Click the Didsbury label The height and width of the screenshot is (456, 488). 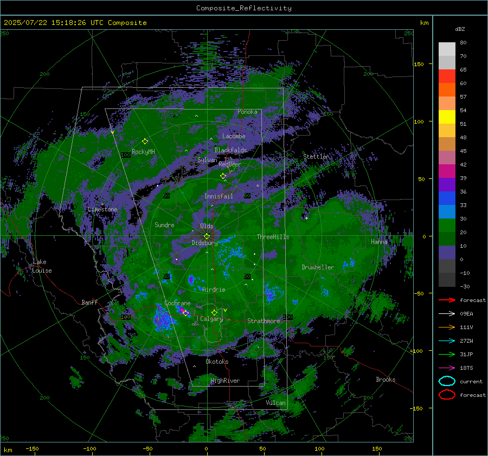pyautogui.click(x=205, y=243)
